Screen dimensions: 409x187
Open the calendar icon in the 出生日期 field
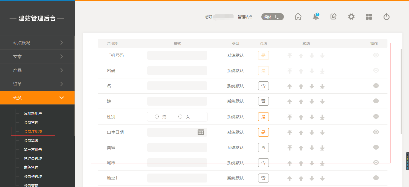[201, 132]
